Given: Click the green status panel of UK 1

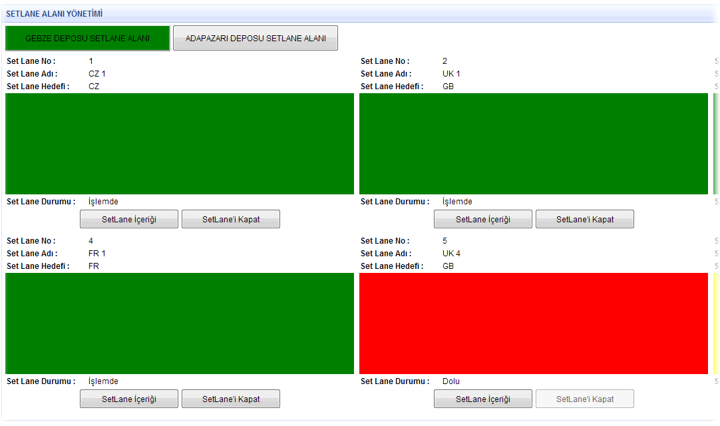Looking at the screenshot, I should click(x=533, y=144).
